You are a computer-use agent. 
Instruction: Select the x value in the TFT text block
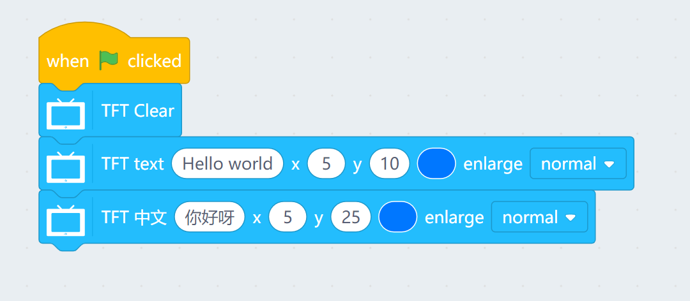click(x=326, y=164)
